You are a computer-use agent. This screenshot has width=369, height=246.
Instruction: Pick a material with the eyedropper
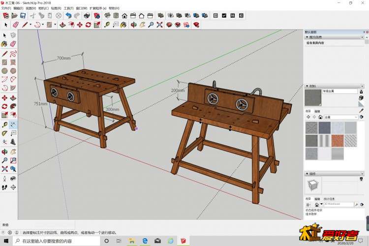[361, 111]
